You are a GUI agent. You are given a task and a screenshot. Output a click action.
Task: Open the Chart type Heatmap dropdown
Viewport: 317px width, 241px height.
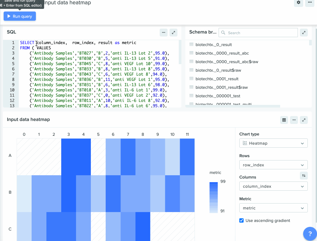tap(273, 143)
